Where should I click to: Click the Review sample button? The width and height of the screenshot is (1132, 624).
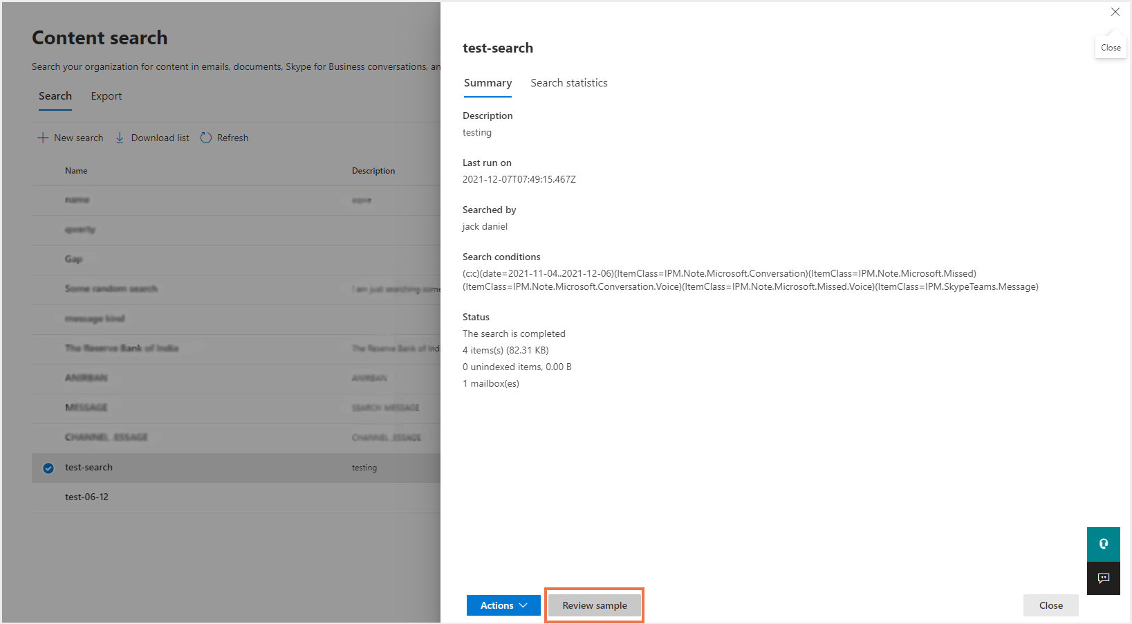(594, 605)
